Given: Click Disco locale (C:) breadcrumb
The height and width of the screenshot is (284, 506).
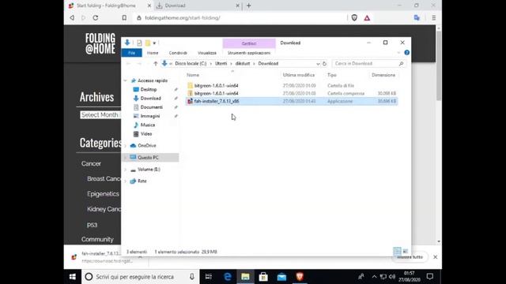Looking at the screenshot, I should coord(191,63).
